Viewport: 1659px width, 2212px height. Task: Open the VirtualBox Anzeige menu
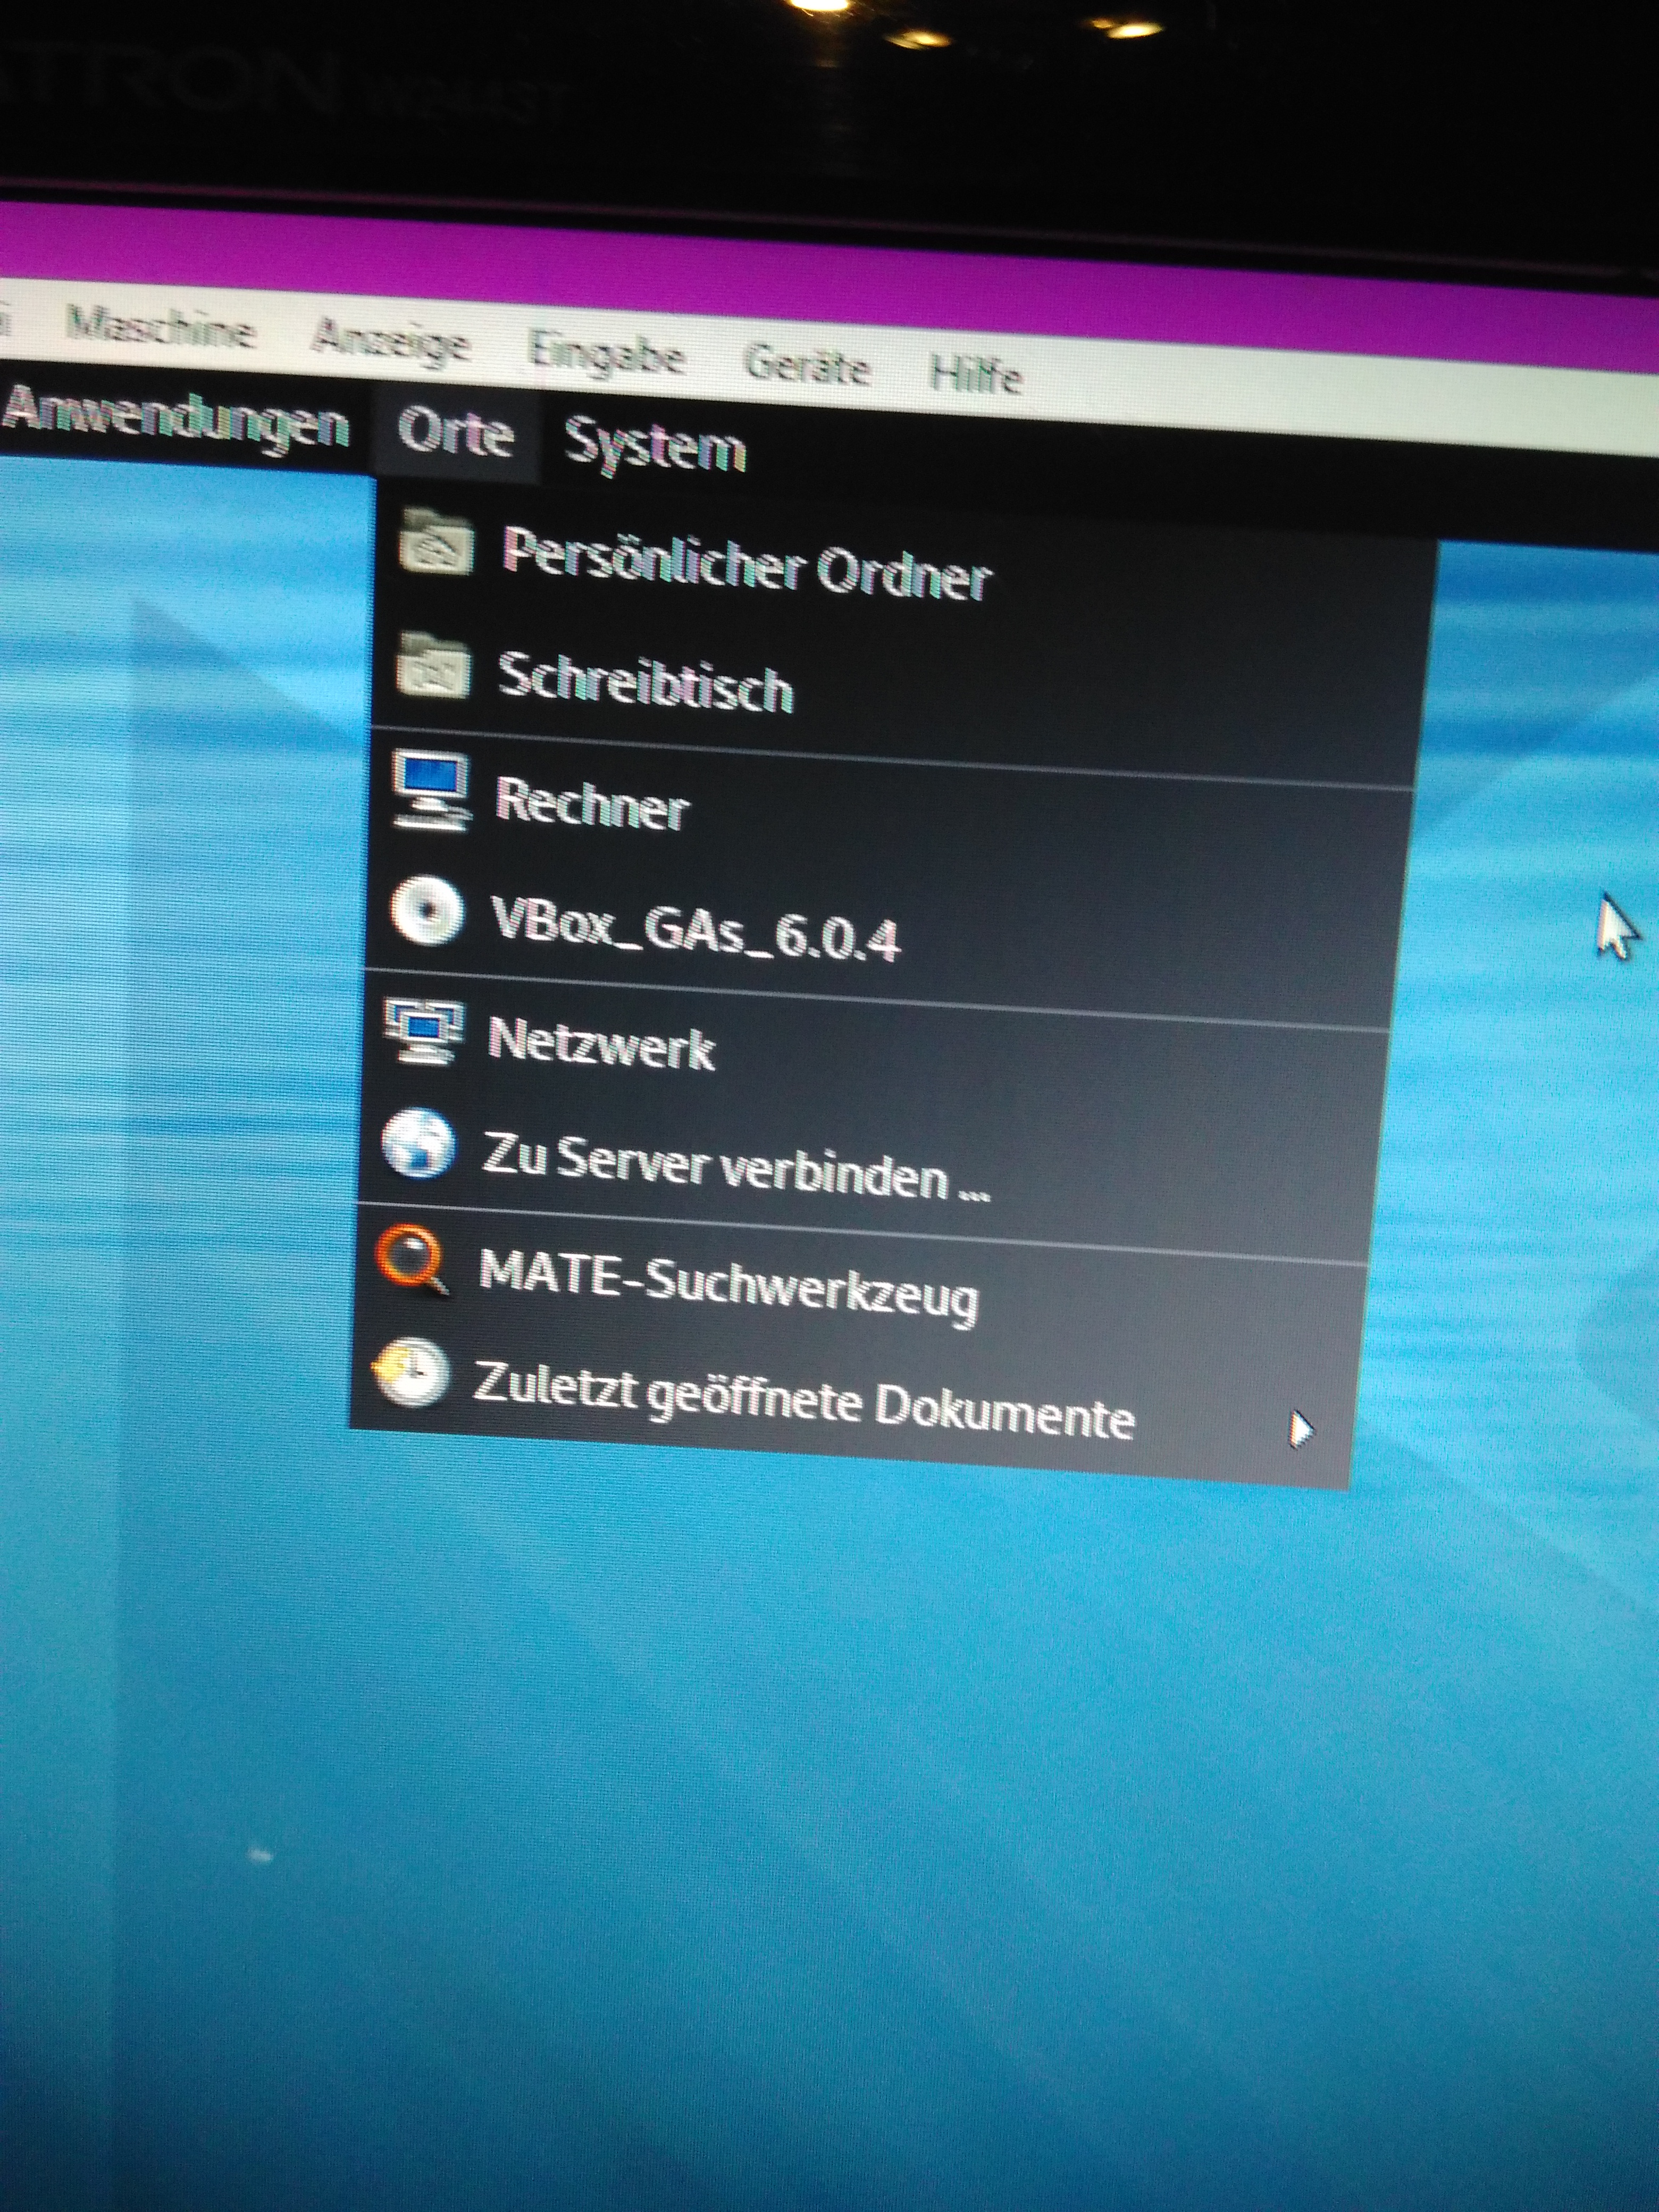(x=390, y=342)
